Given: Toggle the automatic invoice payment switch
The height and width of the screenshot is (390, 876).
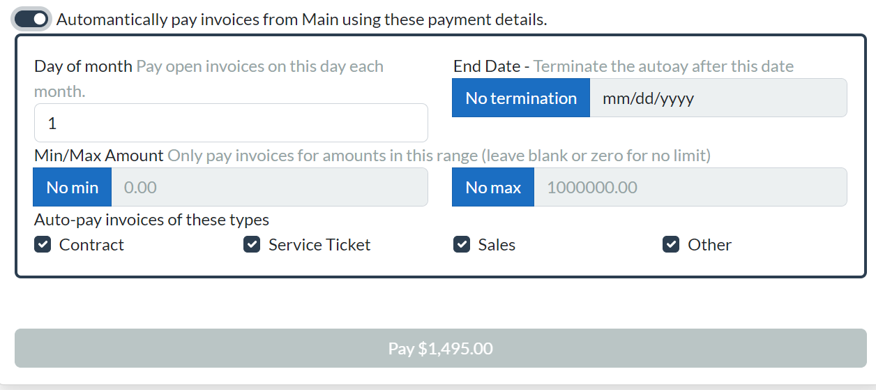Looking at the screenshot, I should tap(31, 19).
